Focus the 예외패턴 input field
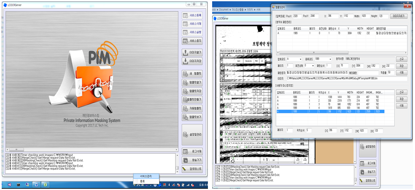 pyautogui.click(x=368, y=73)
